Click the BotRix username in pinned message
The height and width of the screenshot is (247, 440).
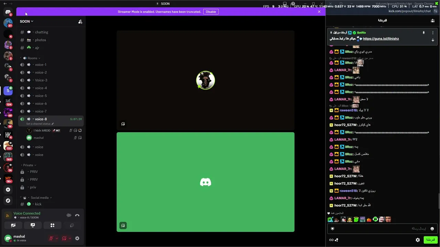pos(361,33)
